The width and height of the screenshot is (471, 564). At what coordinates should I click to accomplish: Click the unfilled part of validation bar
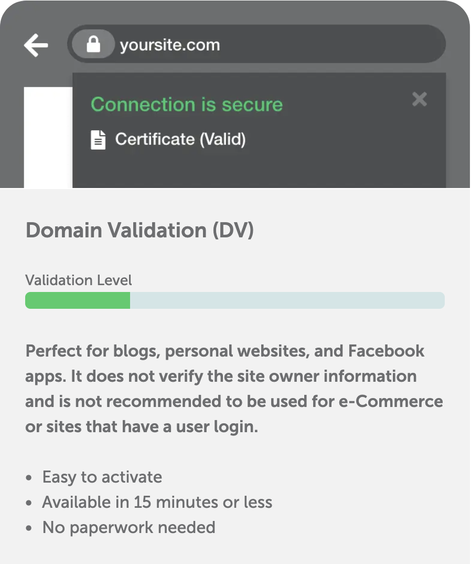287,300
